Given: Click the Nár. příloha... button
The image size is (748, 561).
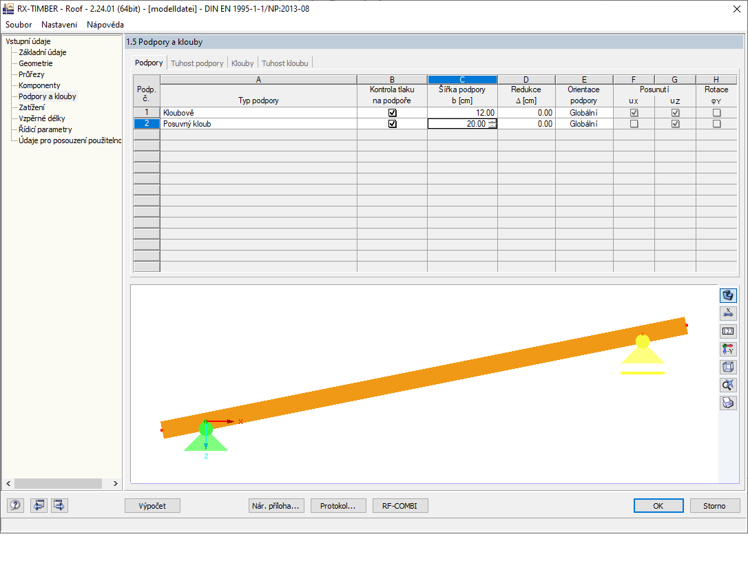Looking at the screenshot, I should (276, 506).
